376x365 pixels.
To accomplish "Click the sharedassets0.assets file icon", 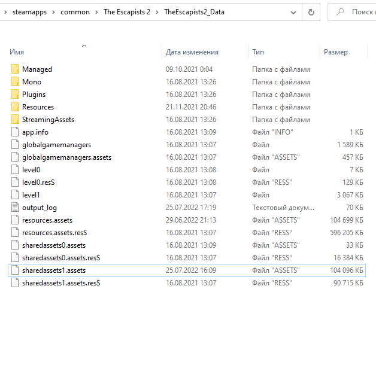I will [15, 245].
